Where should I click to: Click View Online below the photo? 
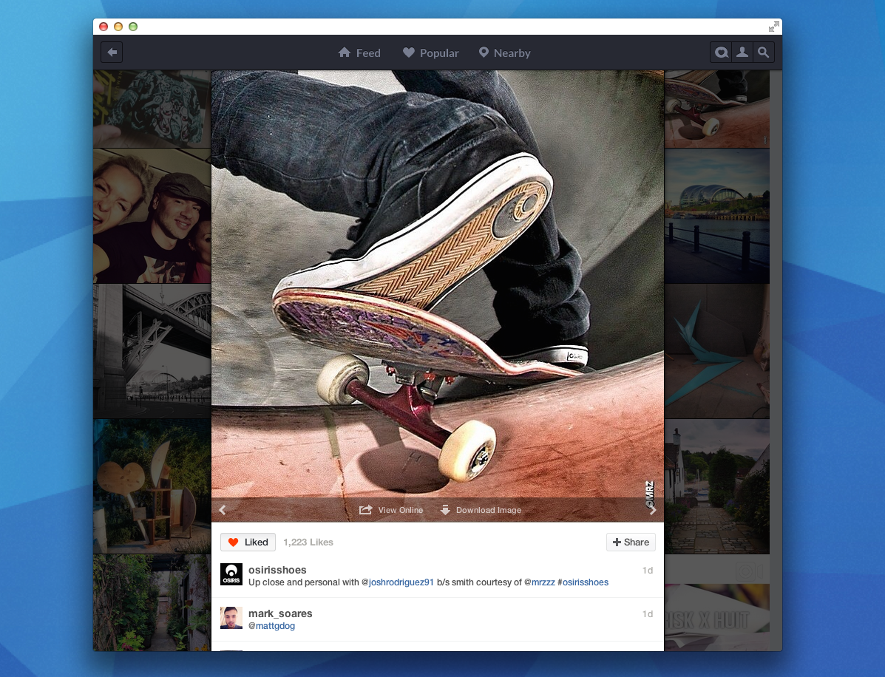pyautogui.click(x=391, y=510)
